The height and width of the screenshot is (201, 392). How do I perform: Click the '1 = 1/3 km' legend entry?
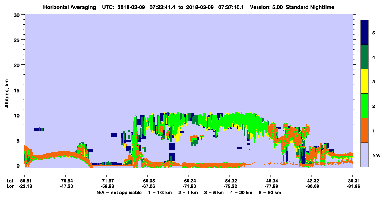point(160,193)
